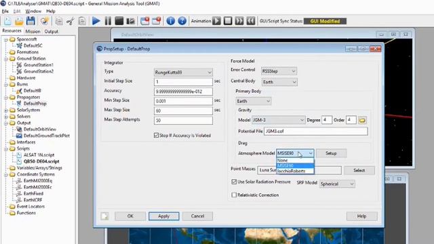Select DefaultIB burn in the tree
The image size is (434, 244).
[x=32, y=91]
